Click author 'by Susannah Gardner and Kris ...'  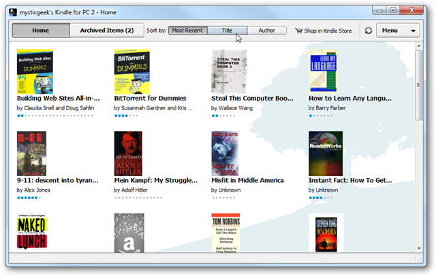pyautogui.click(x=153, y=108)
